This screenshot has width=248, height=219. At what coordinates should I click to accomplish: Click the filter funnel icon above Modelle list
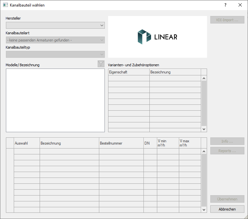(101, 64)
